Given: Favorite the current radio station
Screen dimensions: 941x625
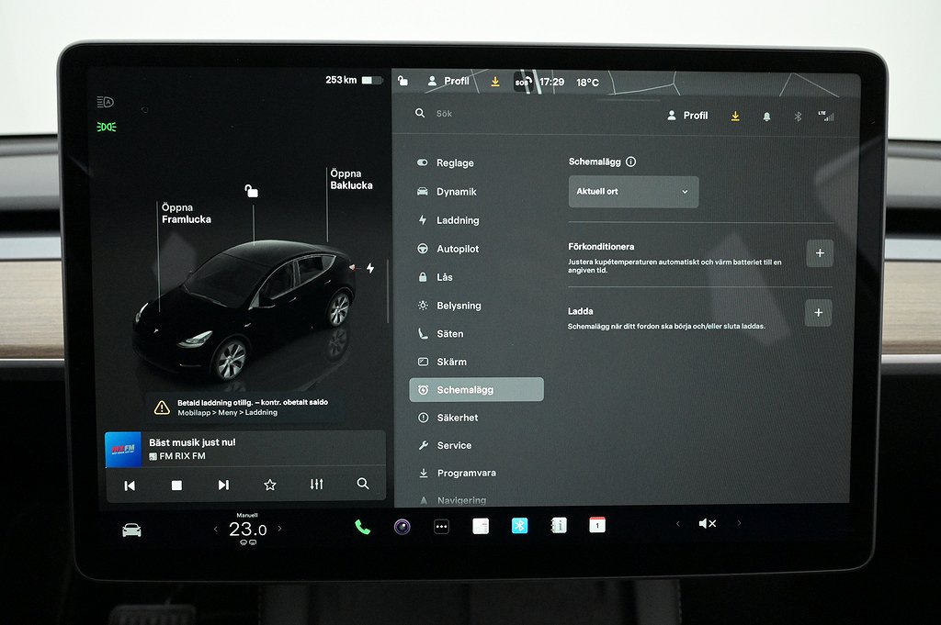Looking at the screenshot, I should pos(269,485).
